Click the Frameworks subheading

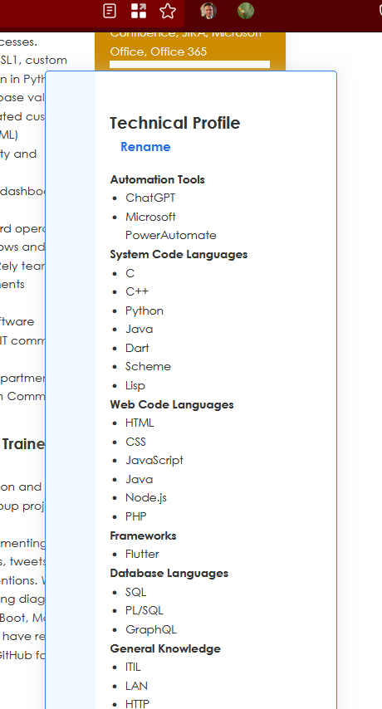144,535
